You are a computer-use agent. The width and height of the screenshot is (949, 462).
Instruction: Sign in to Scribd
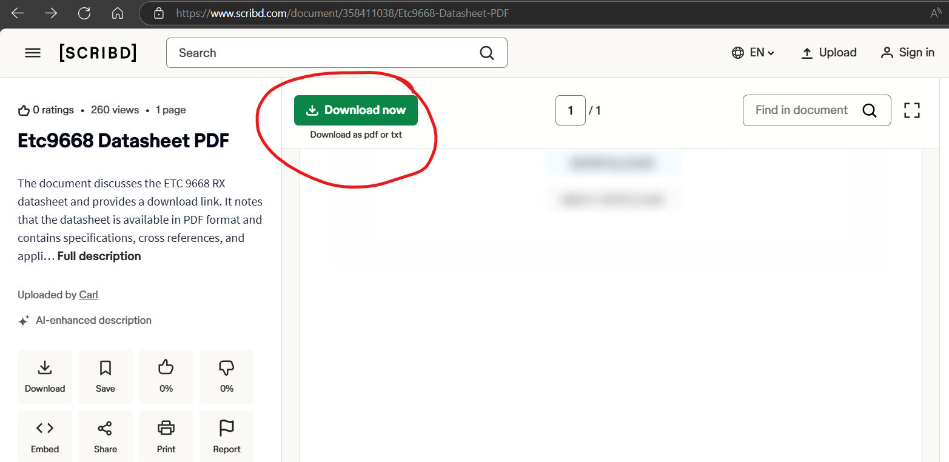908,53
